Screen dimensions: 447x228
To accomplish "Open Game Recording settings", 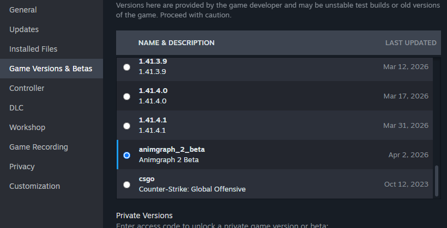I will tap(39, 147).
